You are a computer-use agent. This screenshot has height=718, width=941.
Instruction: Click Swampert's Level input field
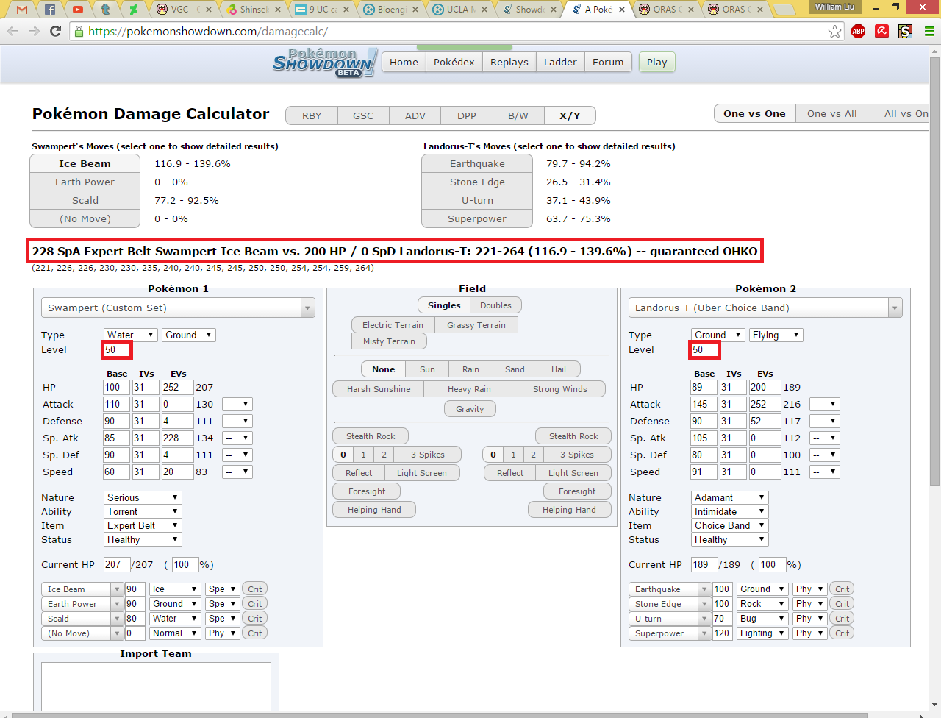(117, 350)
